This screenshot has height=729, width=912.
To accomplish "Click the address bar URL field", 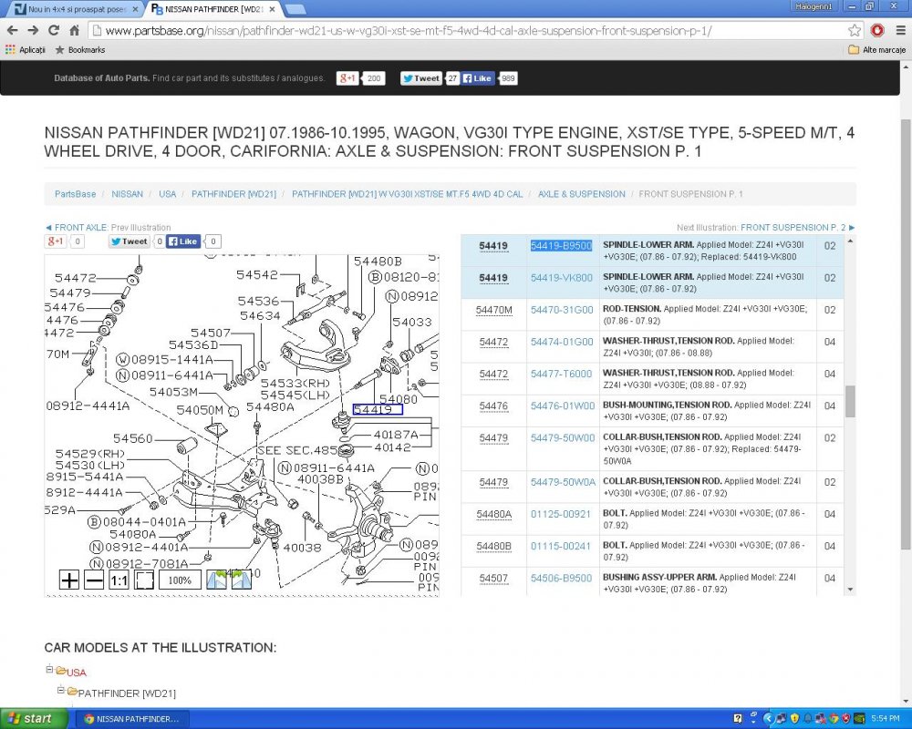I will click(465, 30).
